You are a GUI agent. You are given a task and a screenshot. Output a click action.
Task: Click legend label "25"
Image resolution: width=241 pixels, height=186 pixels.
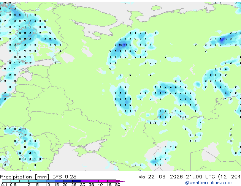[x=74, y=184]
